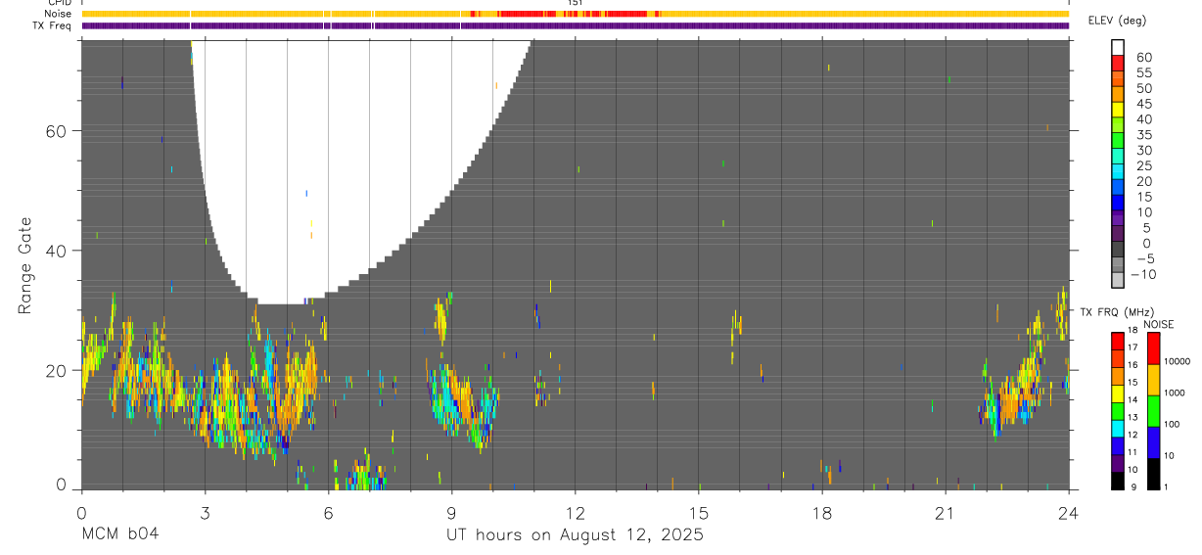The height and width of the screenshot is (555, 1202).
Task: Click the cyan 20–25 segment of ELEV colorbar
Action: (x=1118, y=173)
